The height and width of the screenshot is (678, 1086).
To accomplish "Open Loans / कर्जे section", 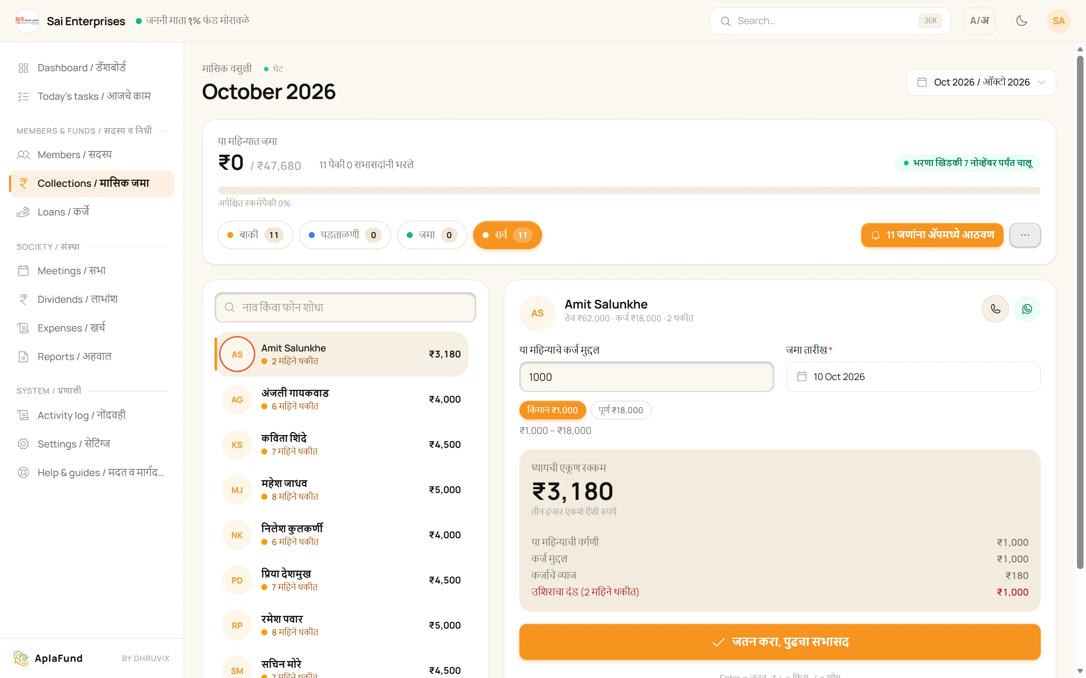I will (92, 212).
